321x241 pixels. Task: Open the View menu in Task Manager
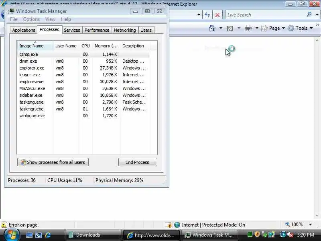pos(50,19)
